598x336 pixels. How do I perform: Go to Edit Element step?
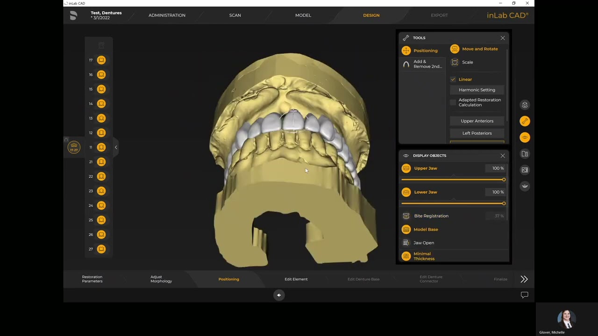[x=296, y=279]
